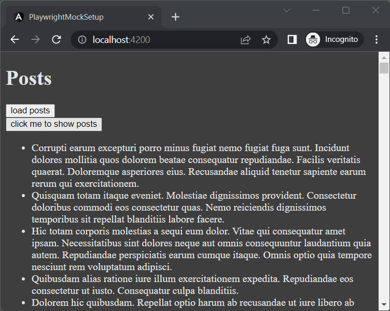View site information icon in address bar
This screenshot has width=390, height=311.
click(82, 40)
